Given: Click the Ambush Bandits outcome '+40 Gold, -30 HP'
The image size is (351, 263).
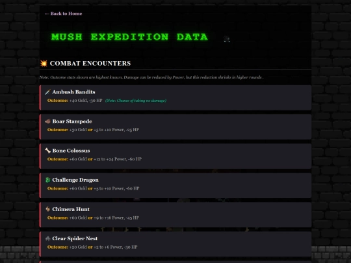Looking at the screenshot, I should 86,101.
